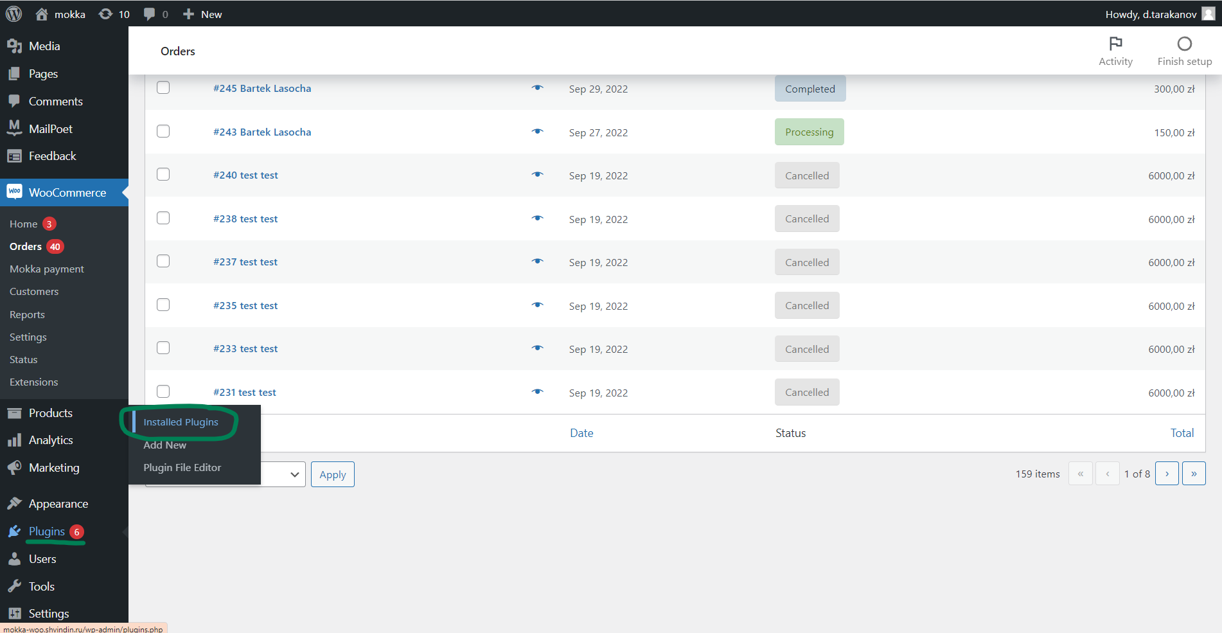The image size is (1222, 633).
Task: Open order #243 Bartek Lasocha
Action: point(262,132)
